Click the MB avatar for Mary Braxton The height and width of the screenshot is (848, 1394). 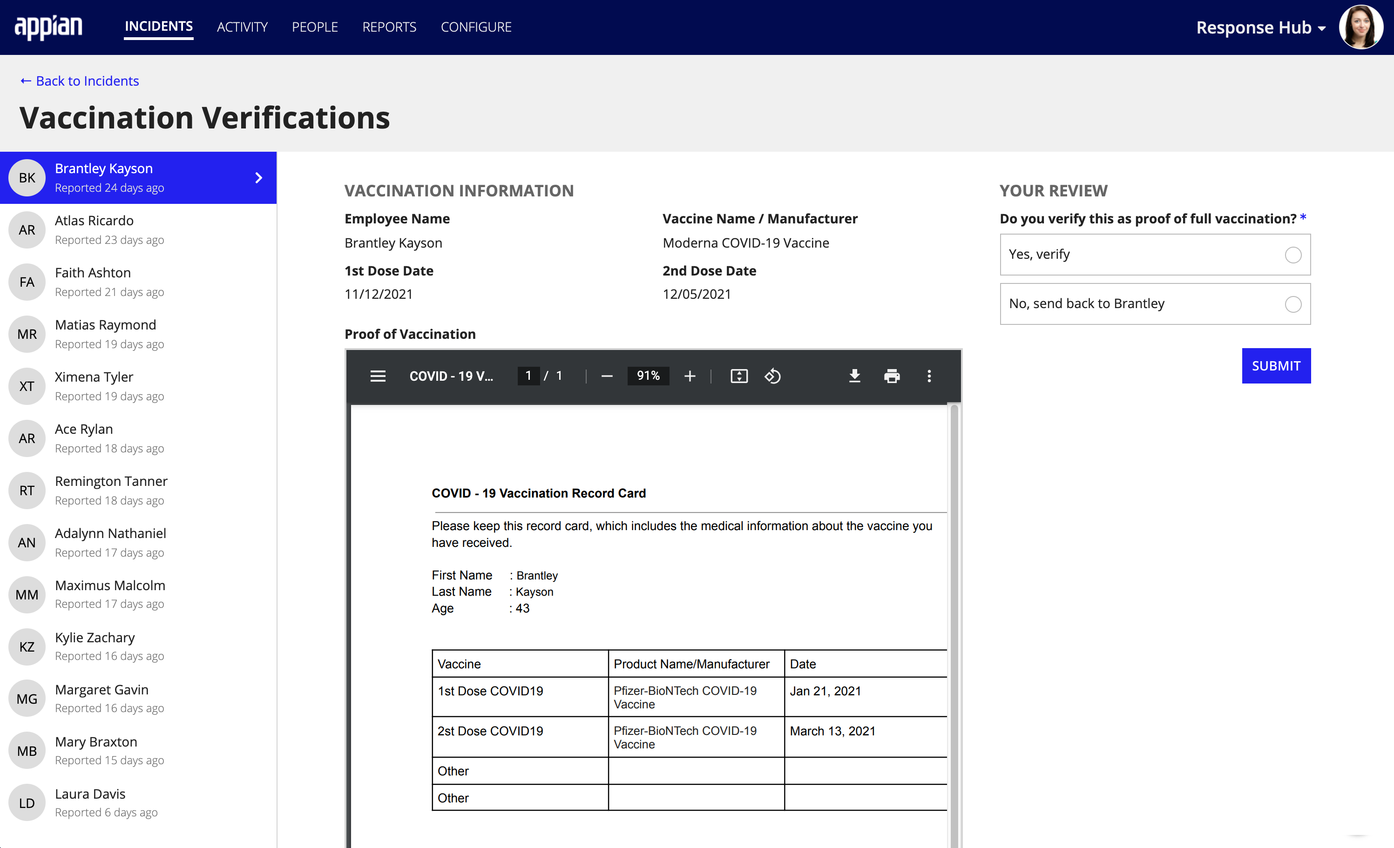[27, 750]
